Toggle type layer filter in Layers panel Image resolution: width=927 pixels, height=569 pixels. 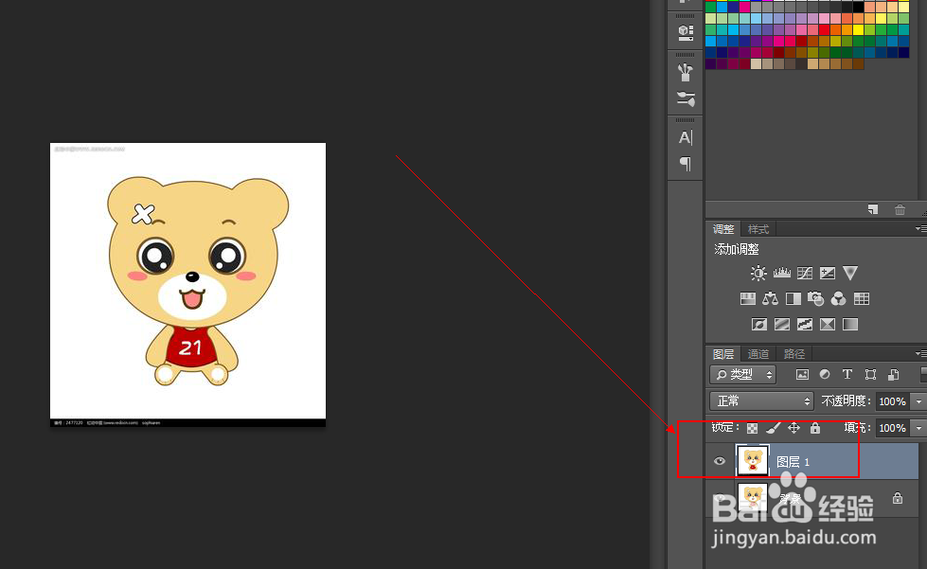[x=847, y=374]
